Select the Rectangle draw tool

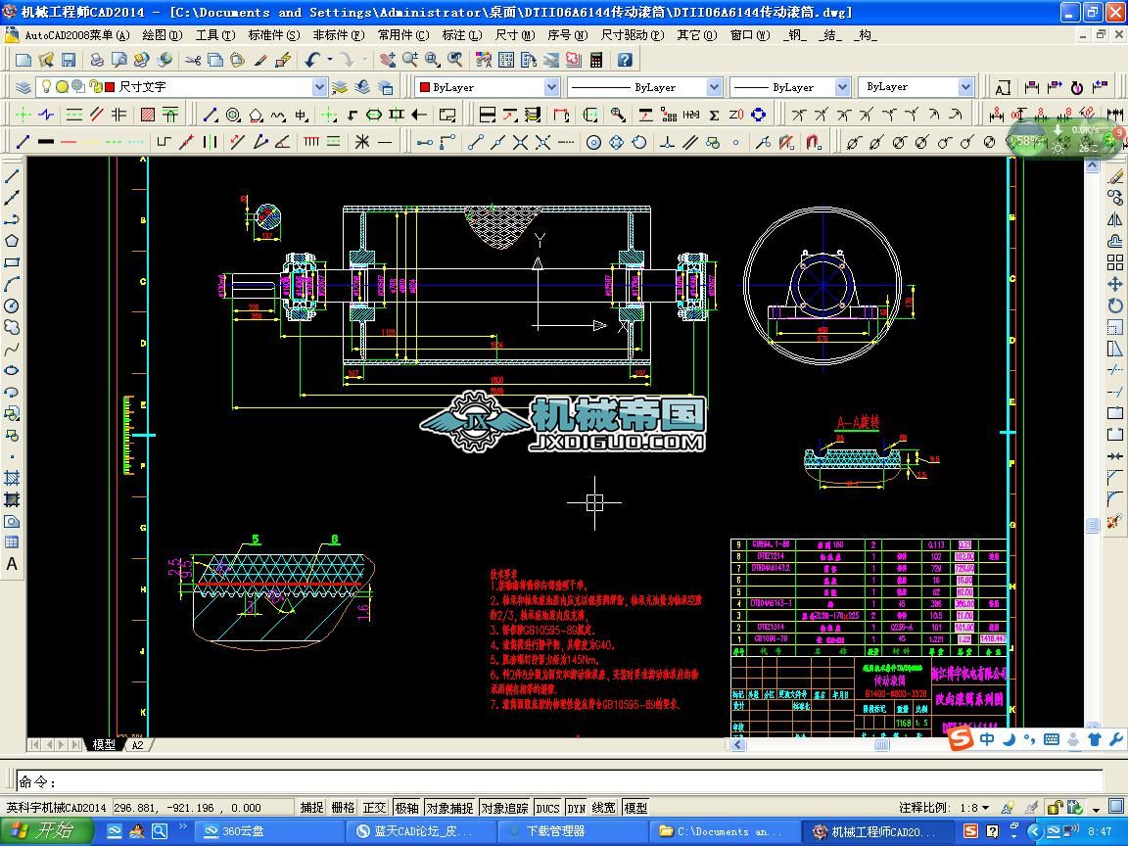12,262
